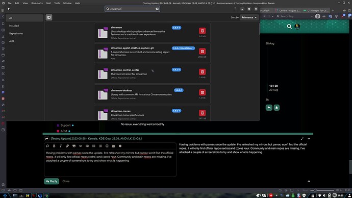Open Vivaldi settings gear in side panel
The image size is (352, 198).
3,185
